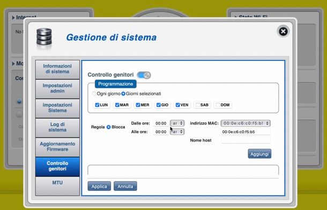Select Controllo genitori tab
Image resolution: width=327 pixels, height=210 pixels.
[57, 166]
